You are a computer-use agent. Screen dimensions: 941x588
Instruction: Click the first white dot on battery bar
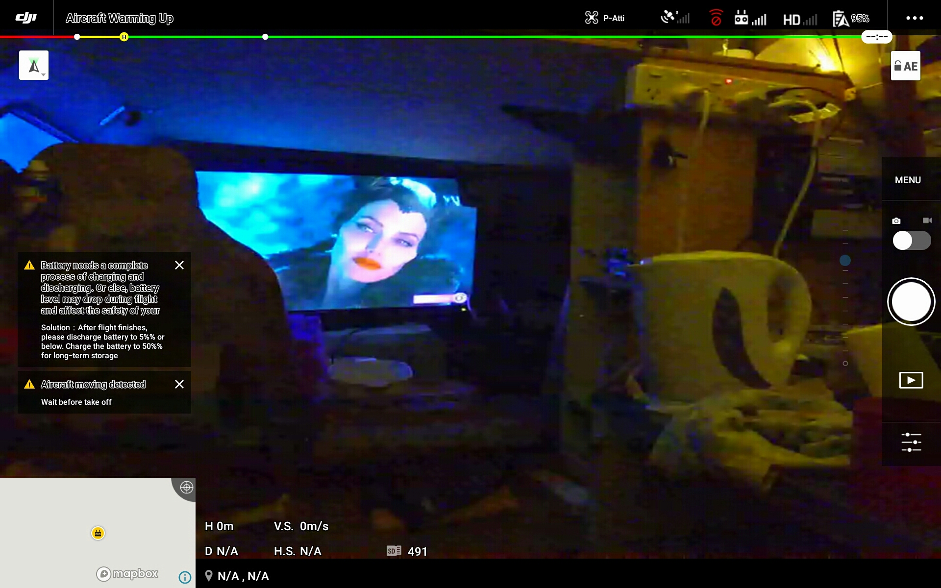(77, 37)
